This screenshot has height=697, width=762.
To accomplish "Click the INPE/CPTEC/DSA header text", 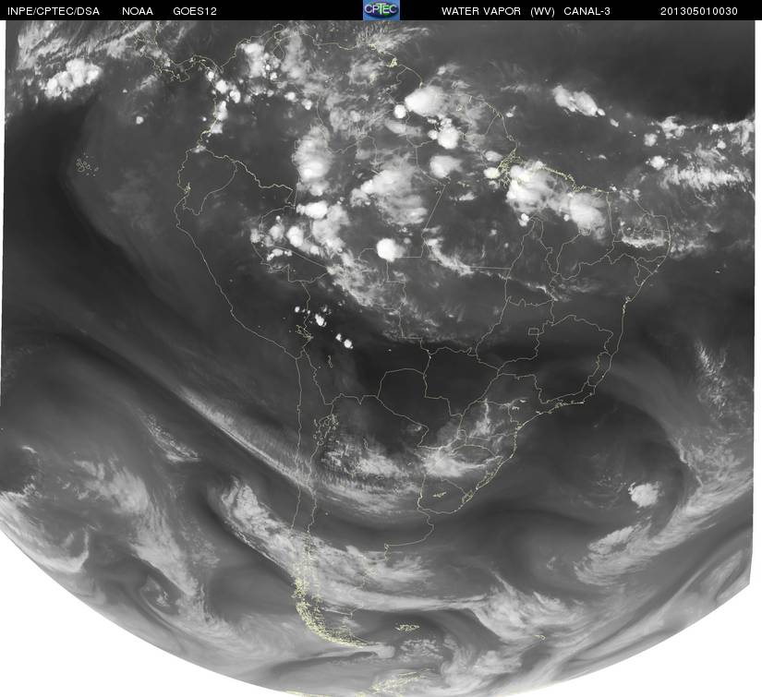I will 54,11.
